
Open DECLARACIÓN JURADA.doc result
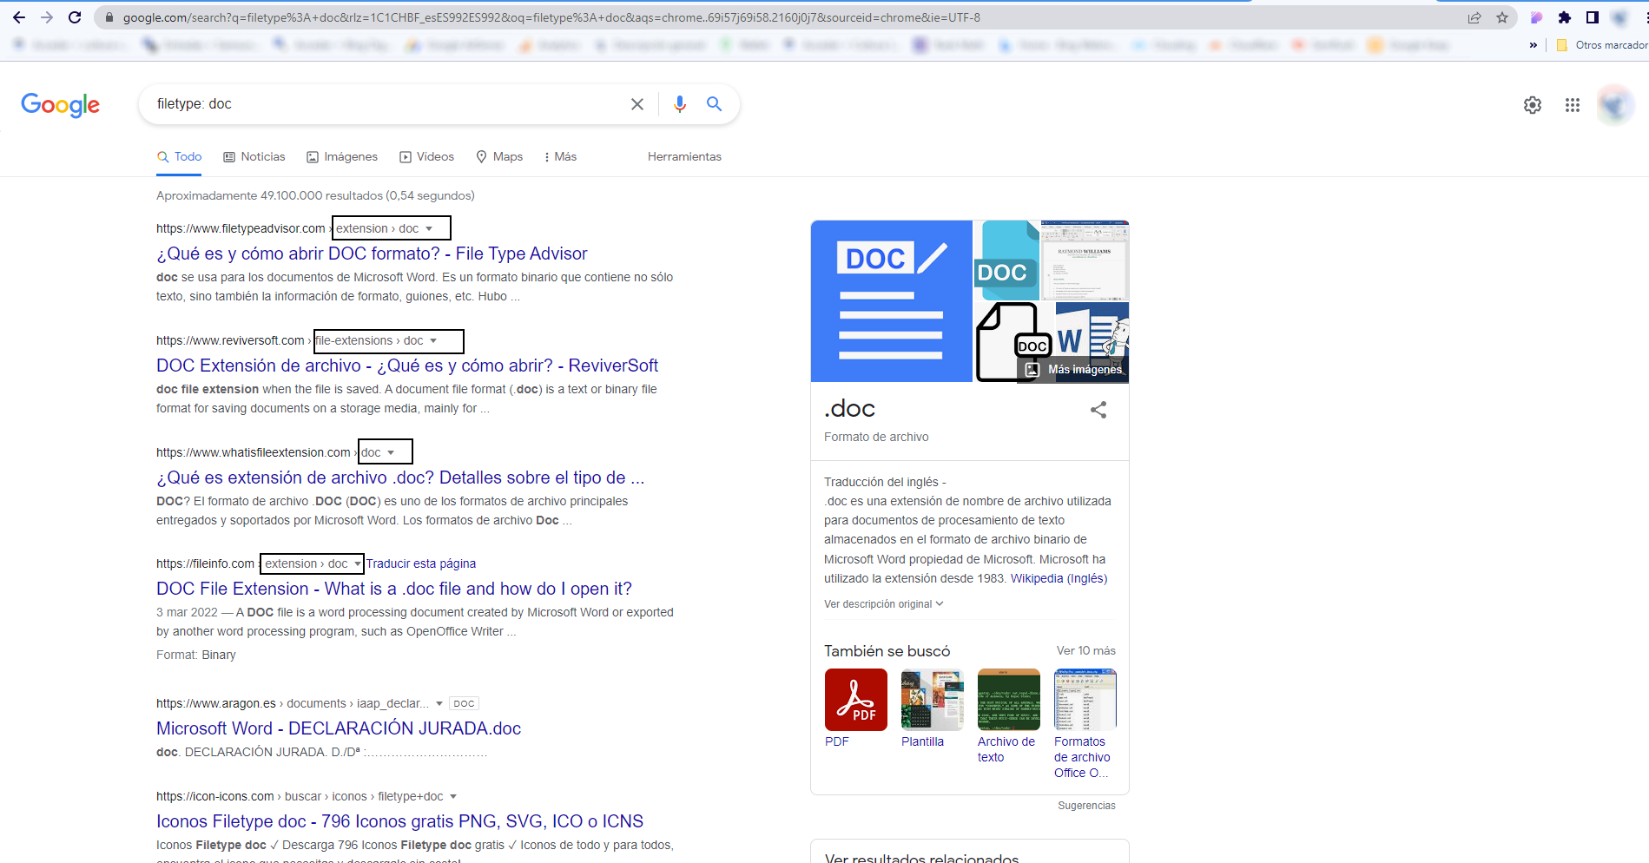click(339, 728)
